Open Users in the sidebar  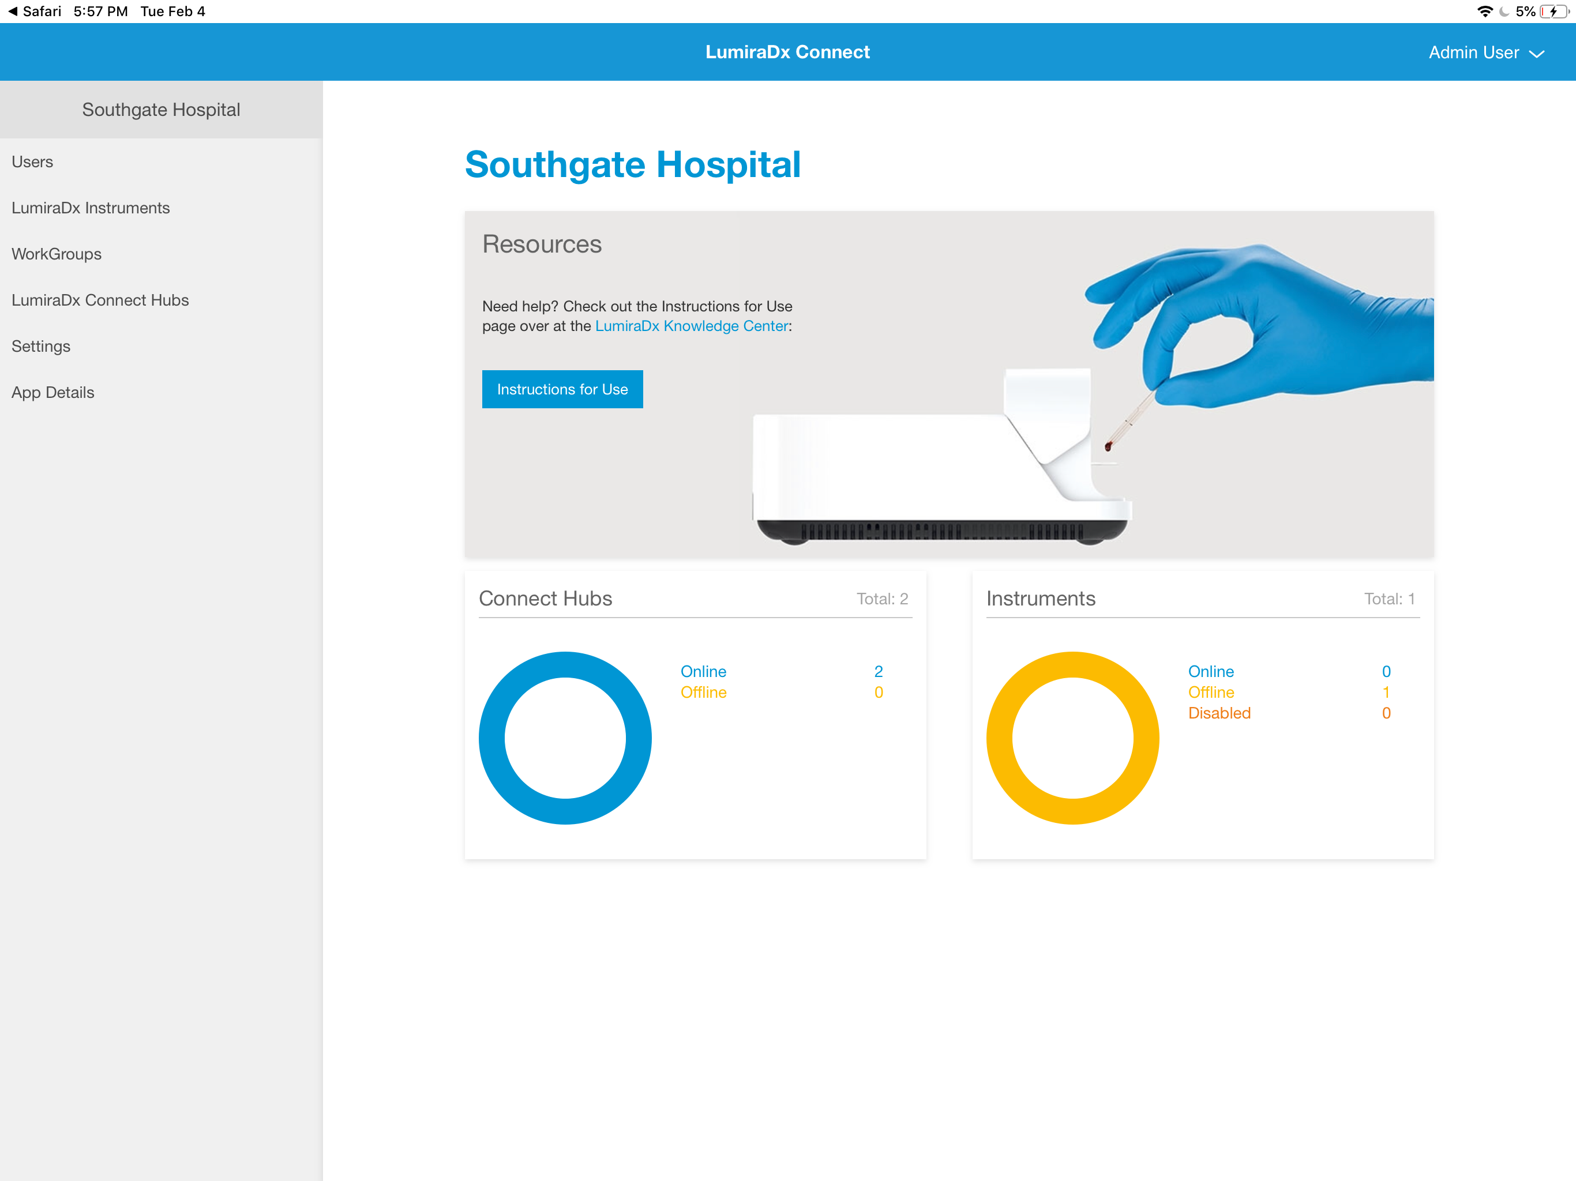tap(161, 161)
